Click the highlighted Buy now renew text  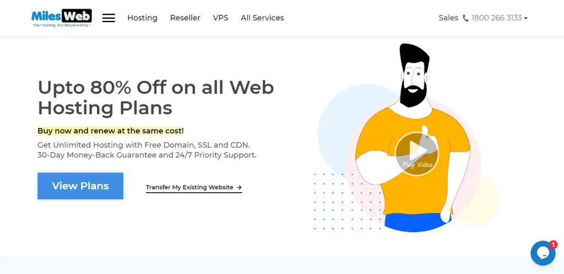click(111, 131)
